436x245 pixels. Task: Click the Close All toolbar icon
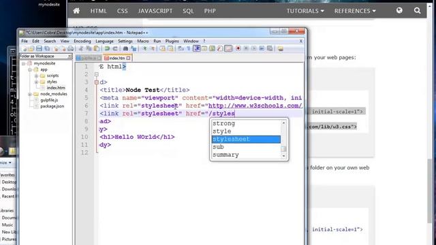coord(63,48)
